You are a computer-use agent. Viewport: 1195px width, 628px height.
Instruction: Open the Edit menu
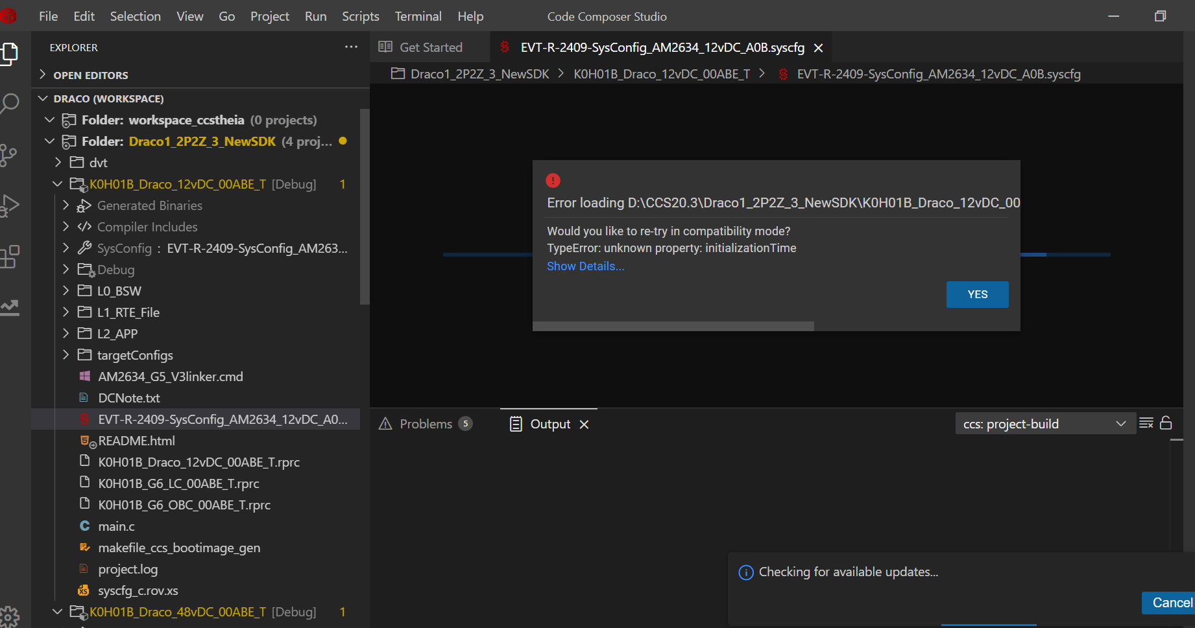(x=84, y=16)
